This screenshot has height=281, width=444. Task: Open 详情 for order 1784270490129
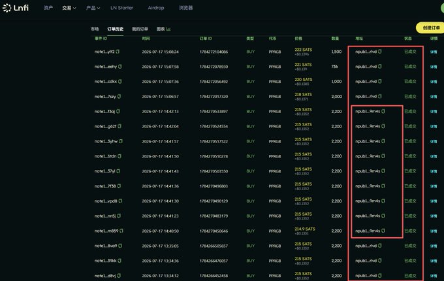434,201
